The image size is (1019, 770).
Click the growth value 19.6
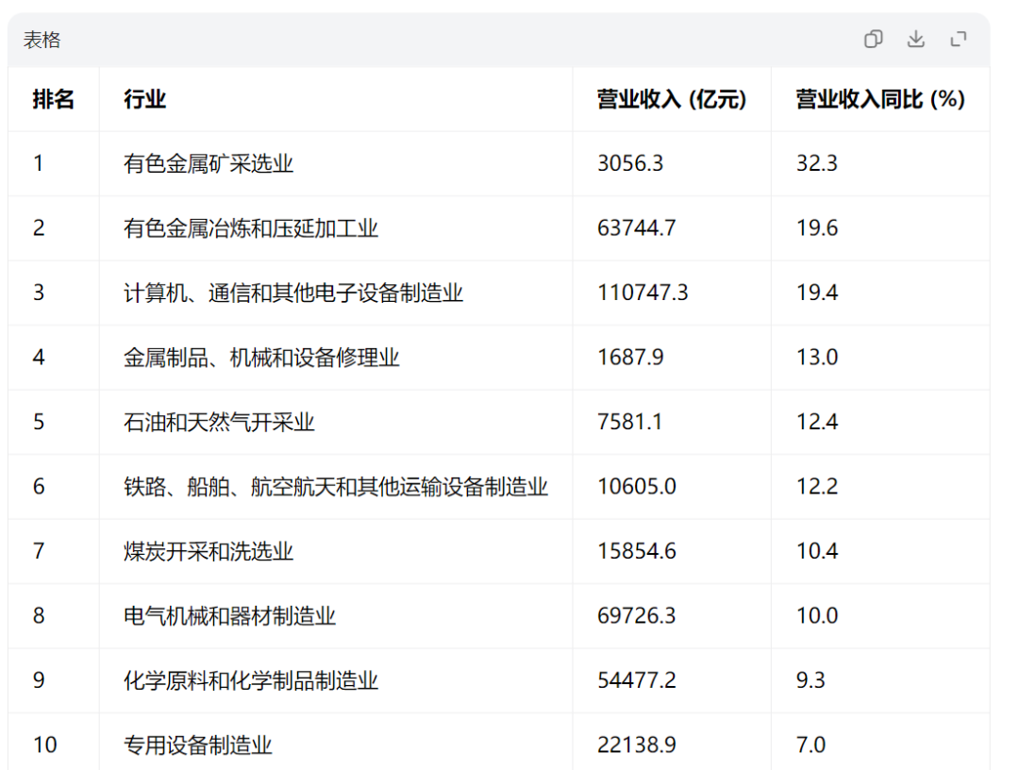click(817, 228)
